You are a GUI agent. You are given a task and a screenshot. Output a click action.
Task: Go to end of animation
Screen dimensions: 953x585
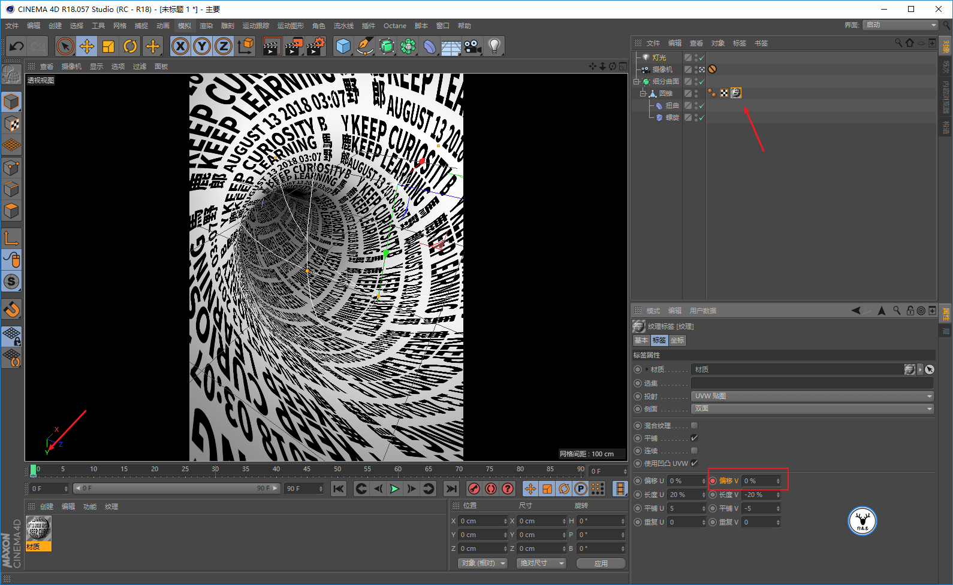tap(451, 489)
